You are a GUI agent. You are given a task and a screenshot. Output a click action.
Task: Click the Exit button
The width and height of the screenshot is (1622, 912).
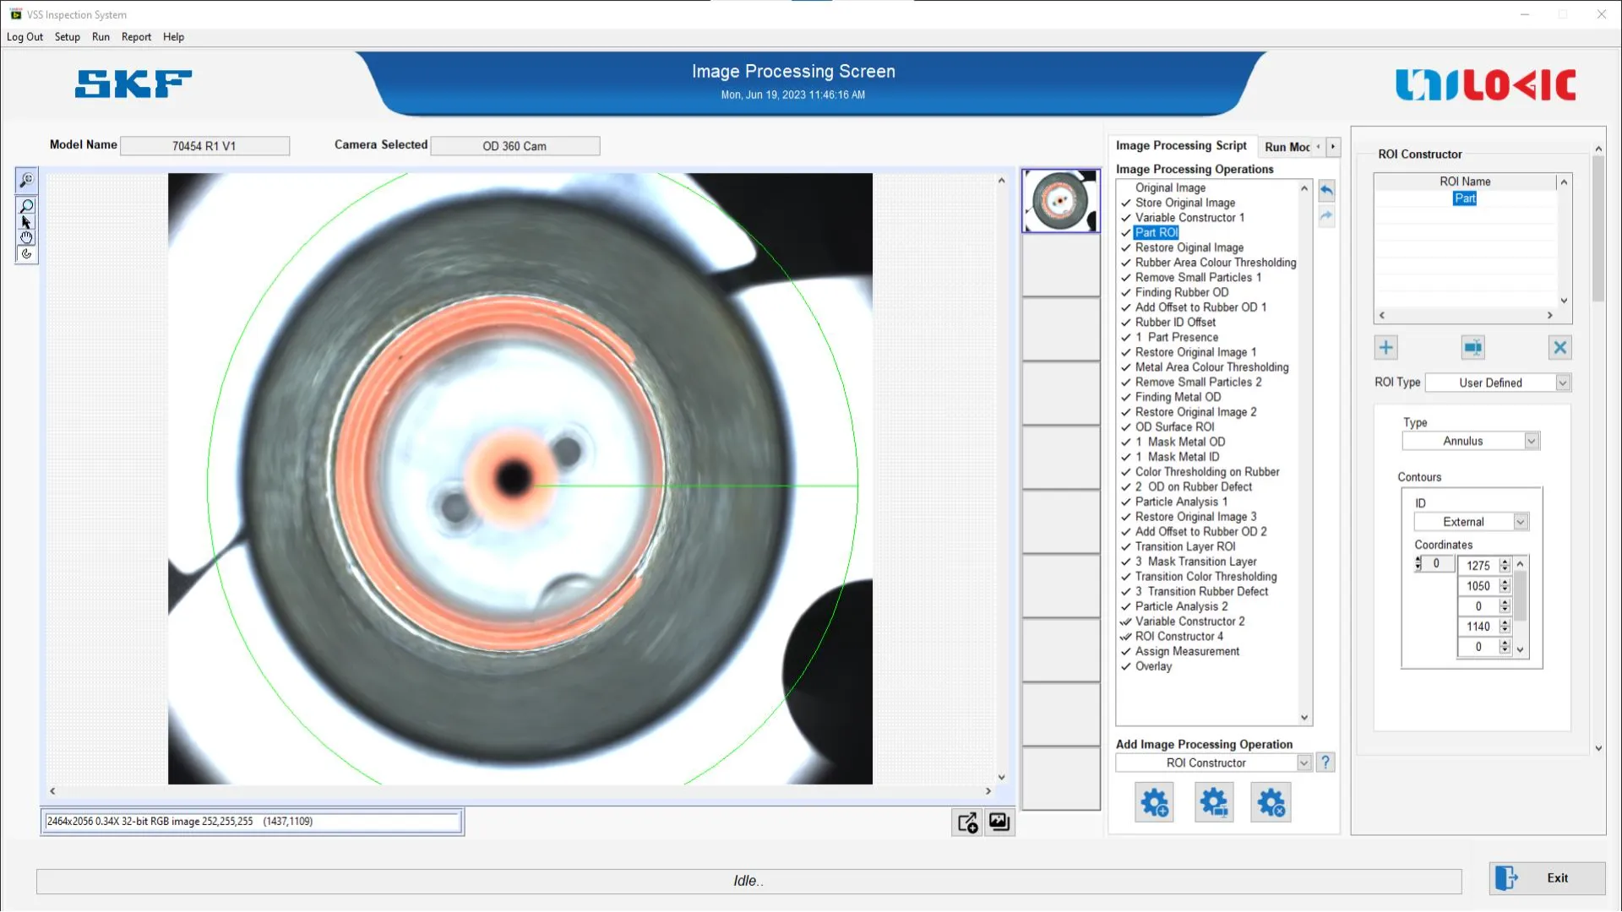(x=1546, y=878)
